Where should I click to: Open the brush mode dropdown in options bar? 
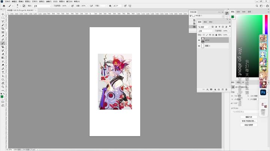click(42, 6)
